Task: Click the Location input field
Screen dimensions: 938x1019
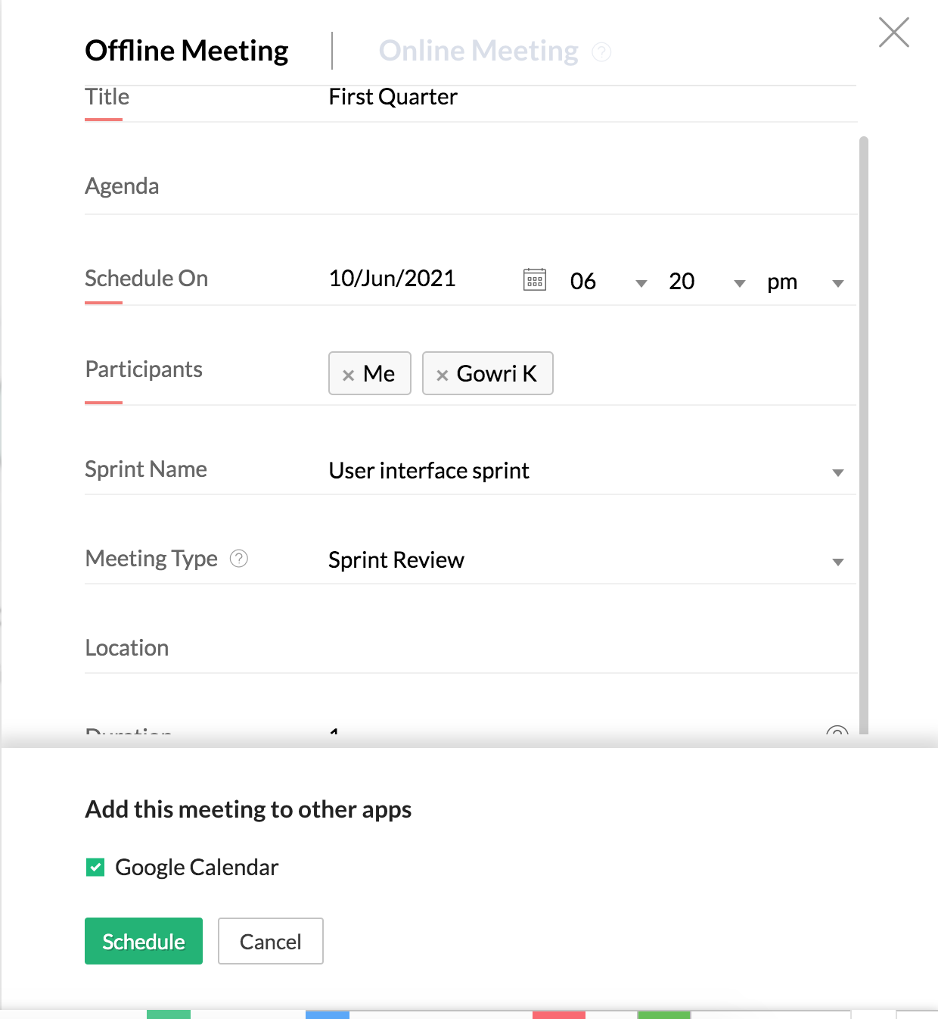Action: coord(590,648)
